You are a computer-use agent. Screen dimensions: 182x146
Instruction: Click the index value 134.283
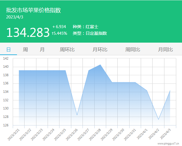pos(28,33)
